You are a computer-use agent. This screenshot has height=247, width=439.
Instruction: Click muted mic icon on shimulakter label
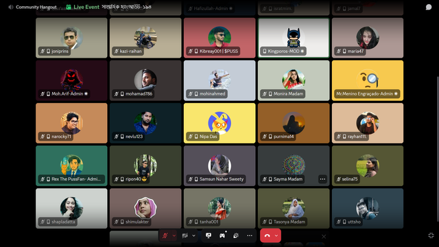pyautogui.click(x=117, y=222)
